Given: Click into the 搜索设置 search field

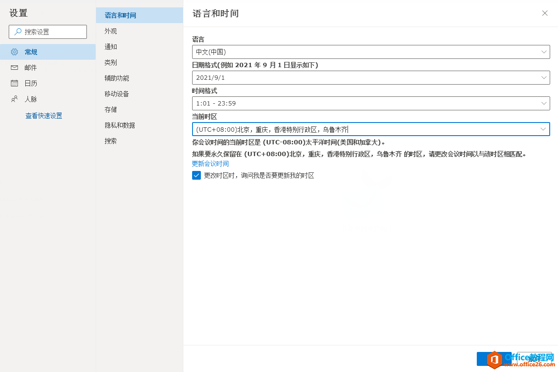Looking at the screenshot, I should tap(52, 32).
